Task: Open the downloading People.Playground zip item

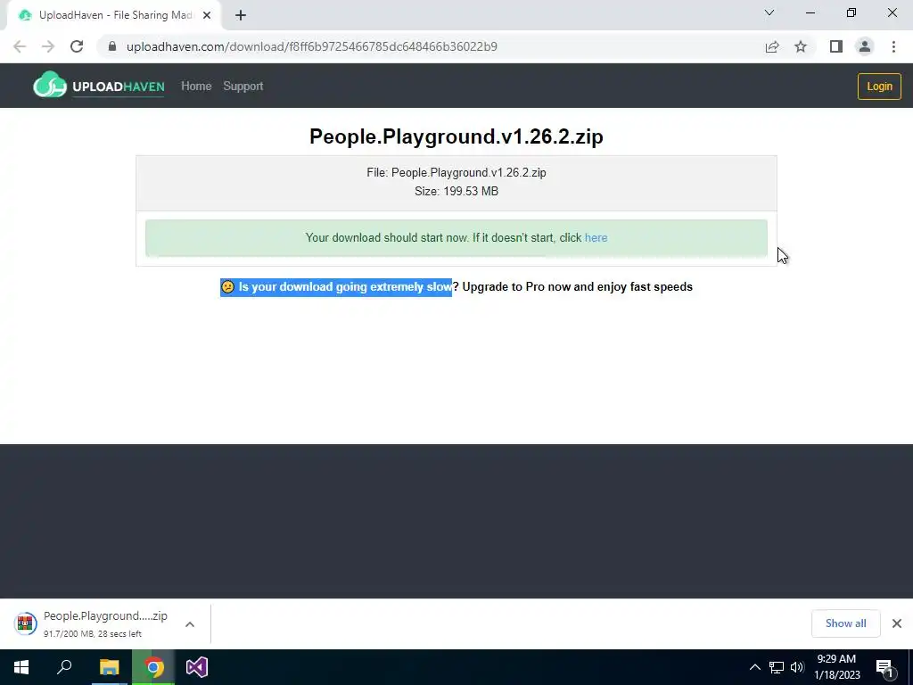Action: tap(105, 623)
